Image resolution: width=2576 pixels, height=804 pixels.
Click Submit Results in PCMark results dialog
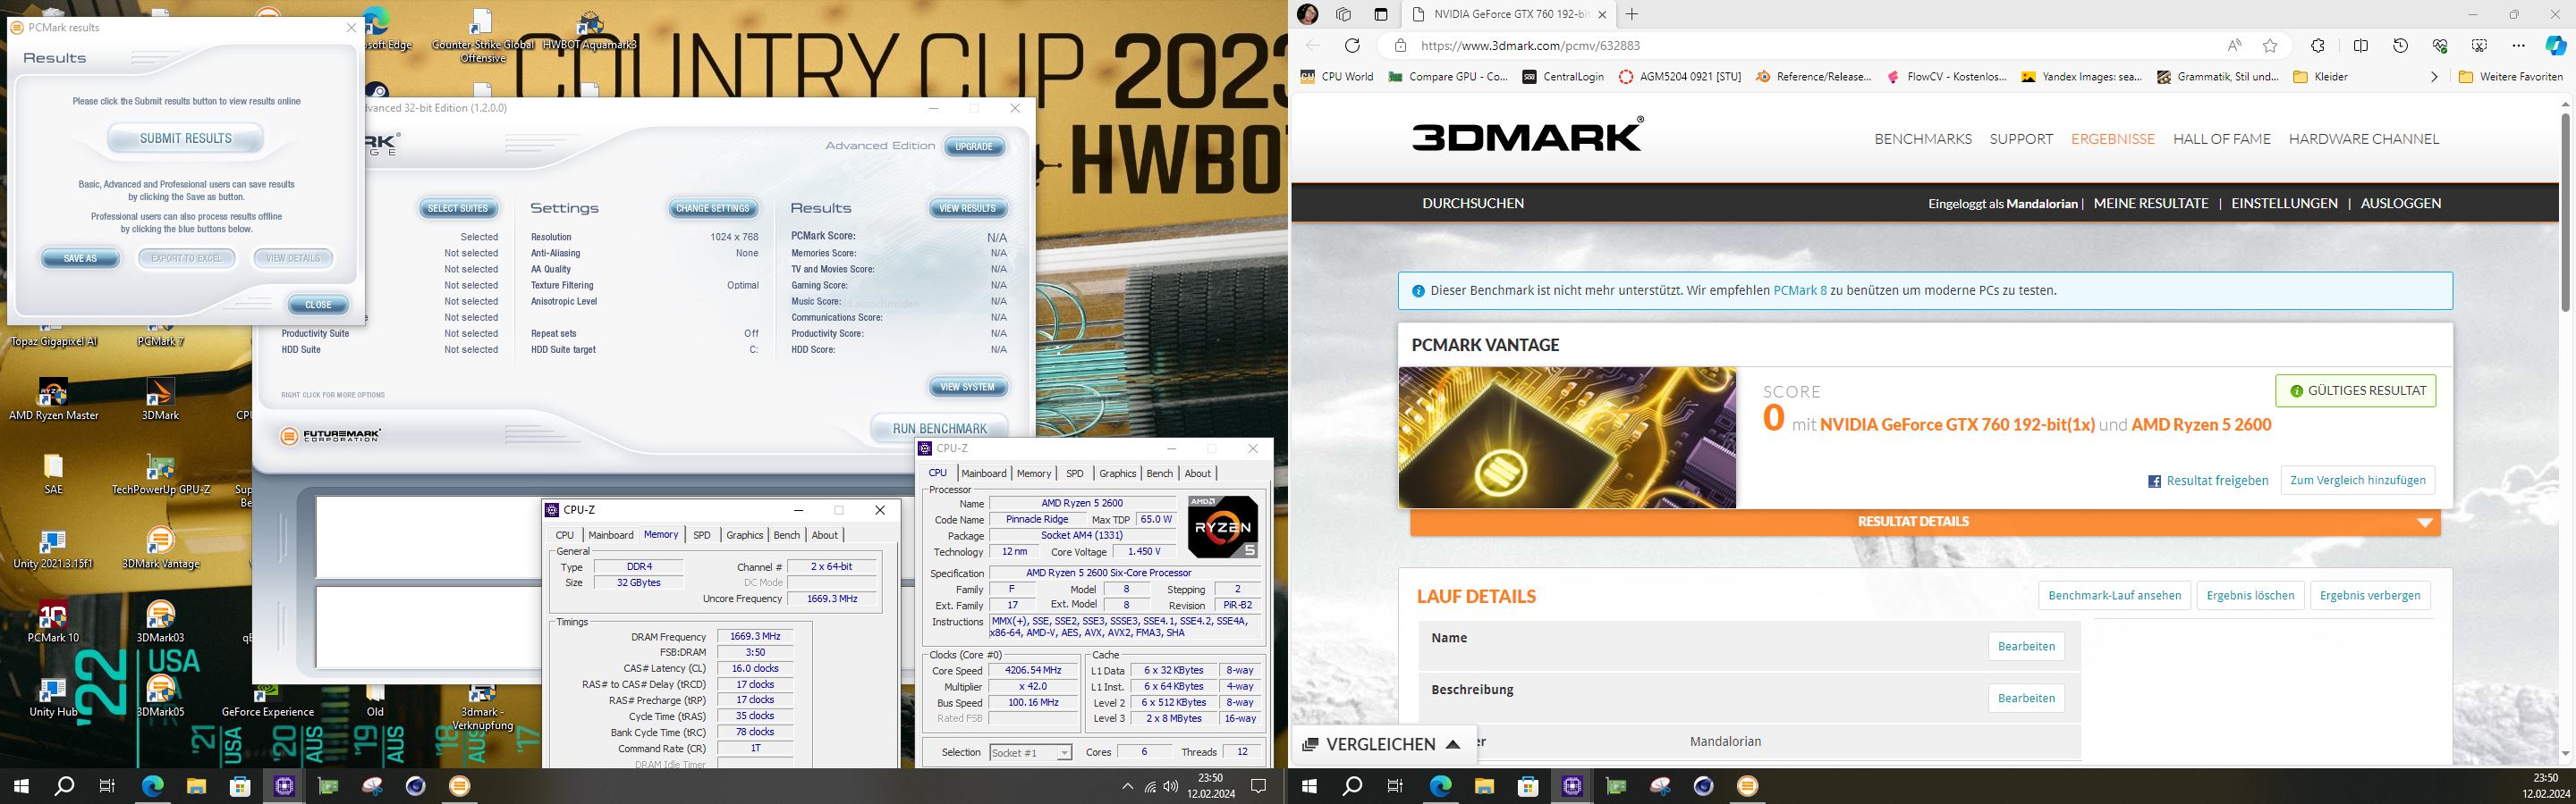coord(186,138)
